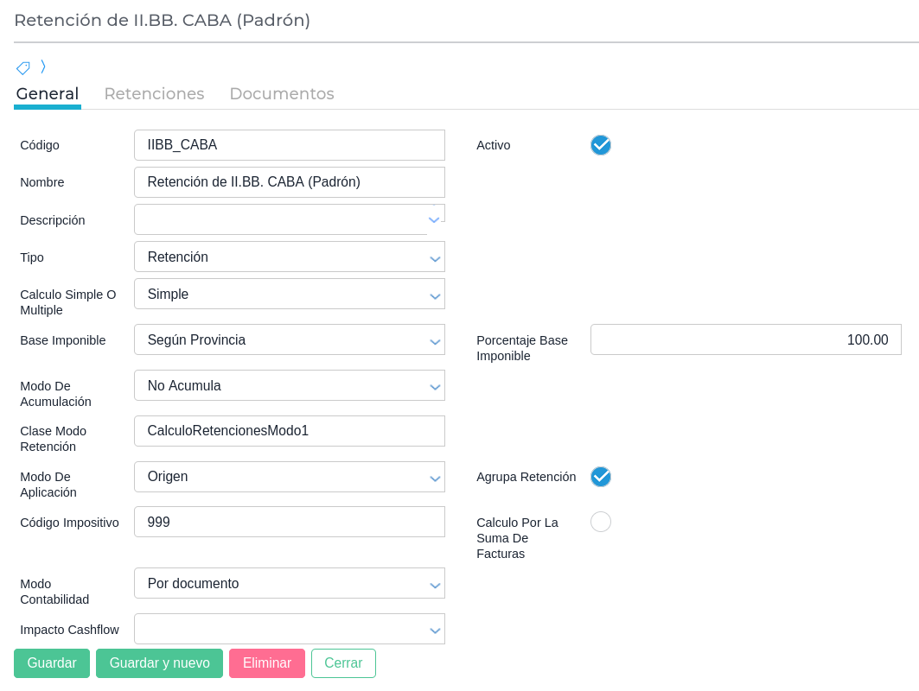Expand the Modo De Aplicación dropdown

coord(289,477)
